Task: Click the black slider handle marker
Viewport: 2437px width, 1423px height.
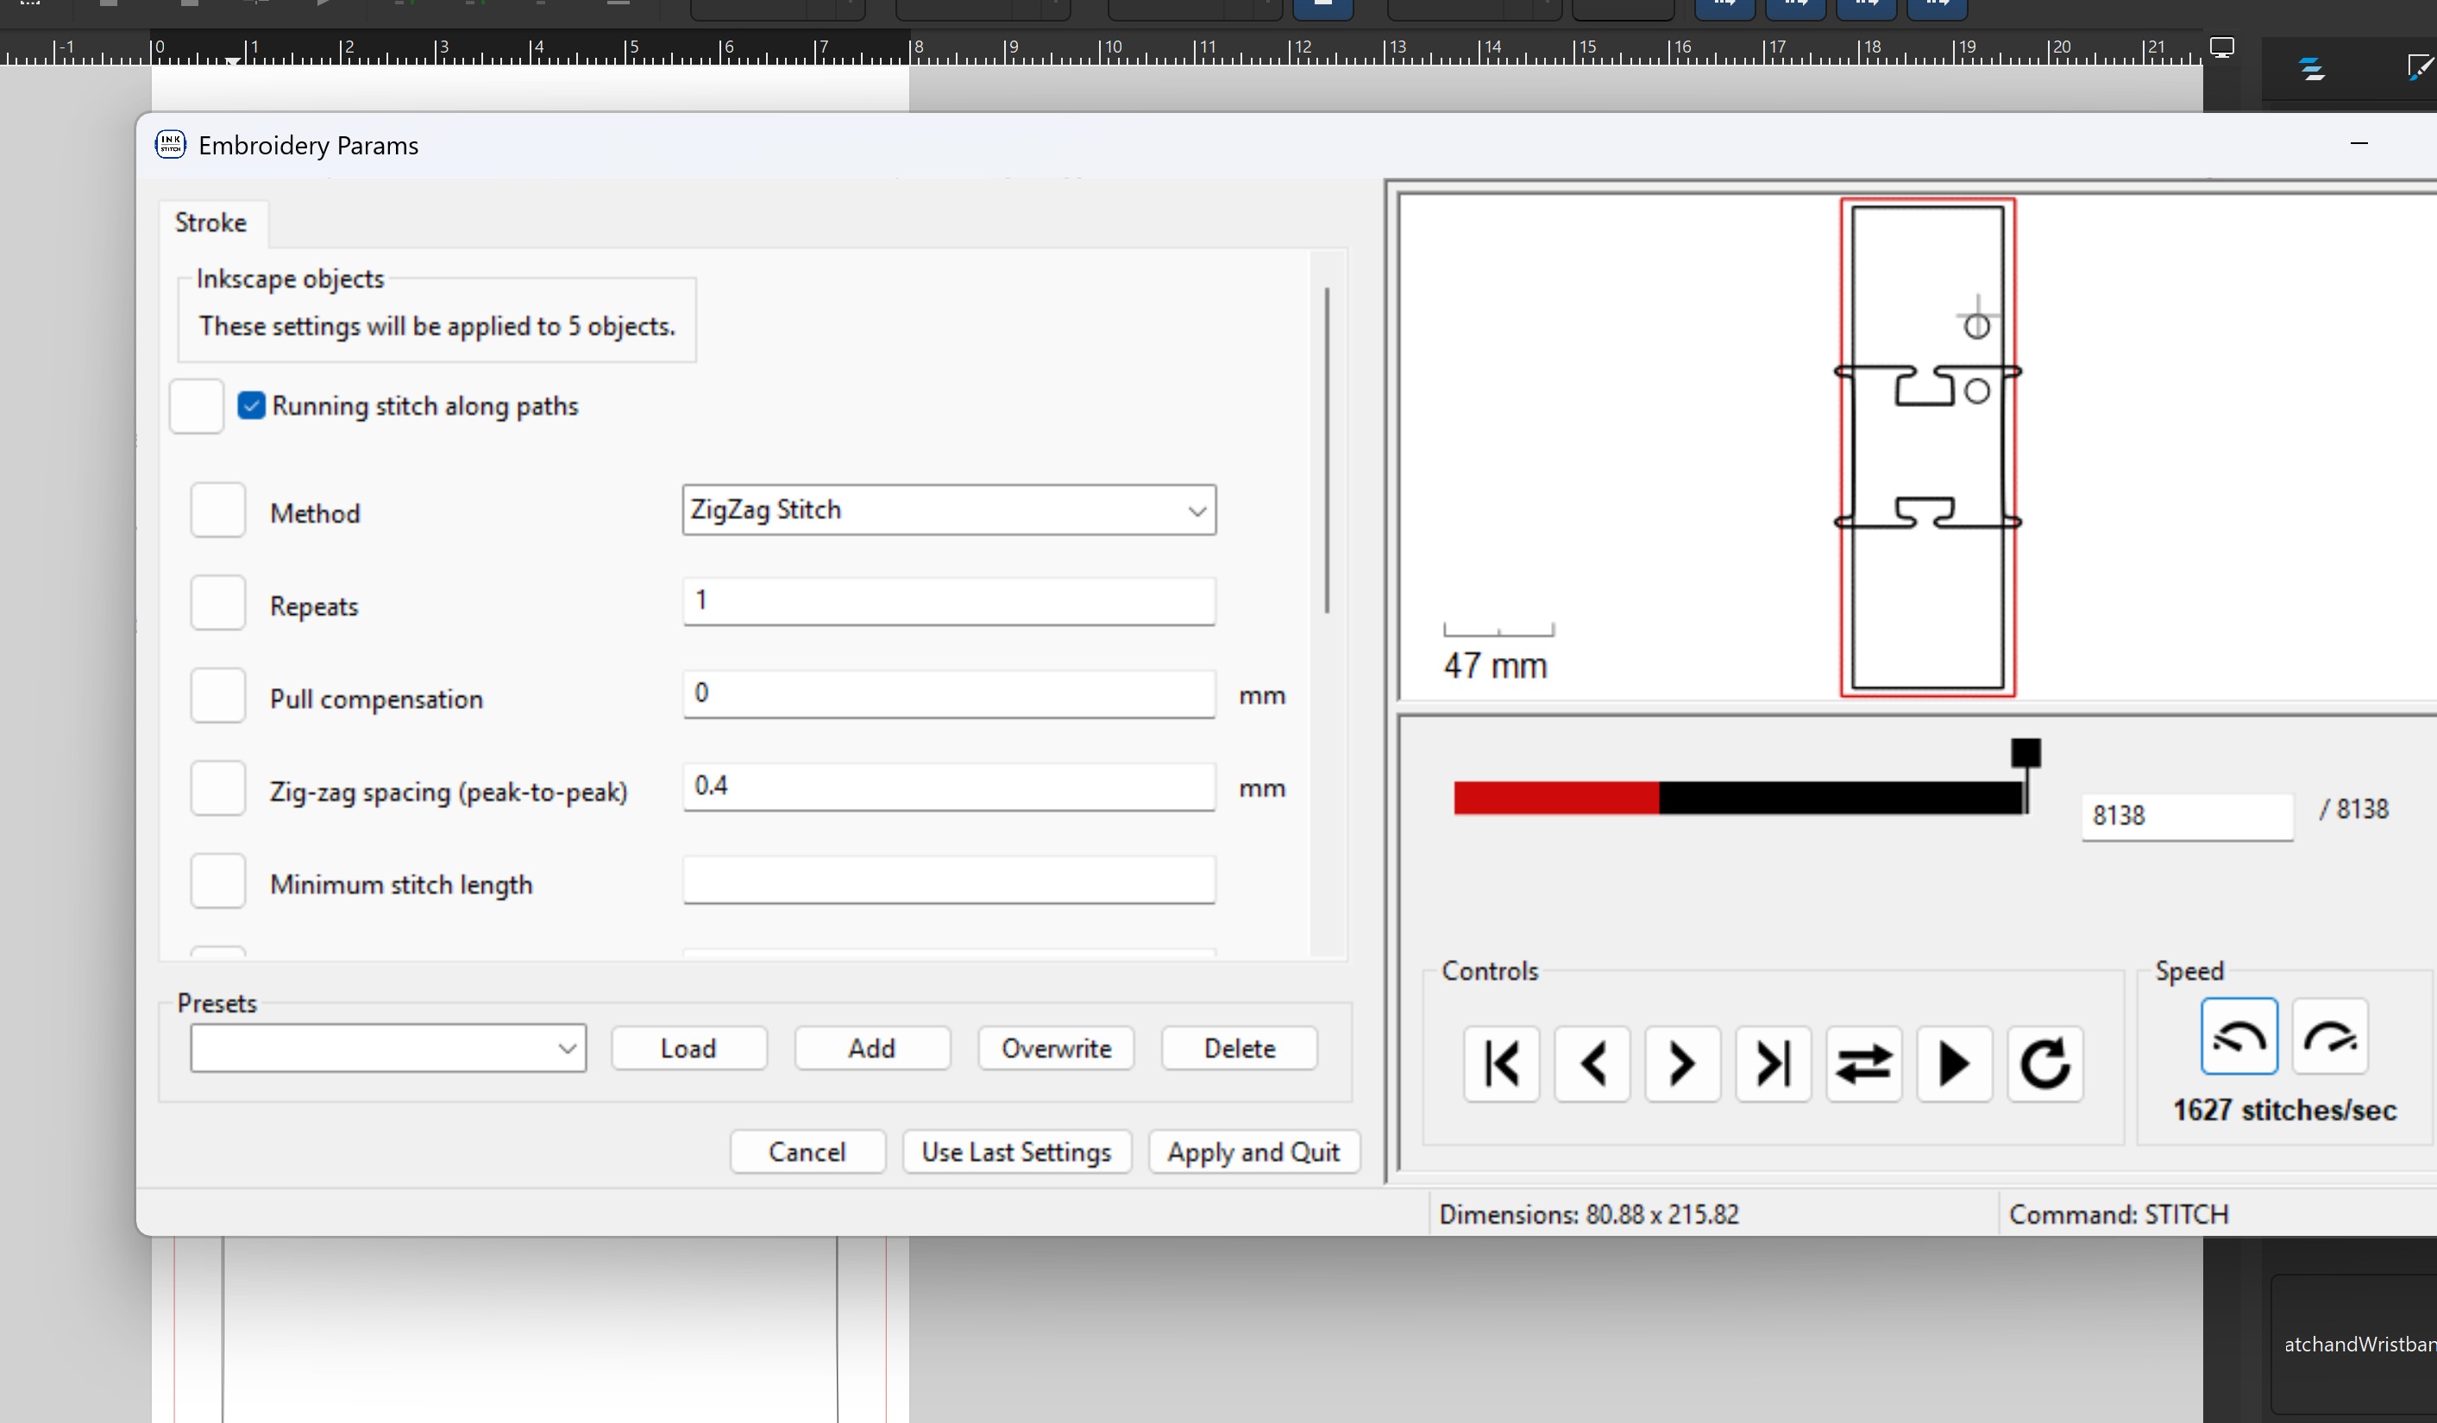Action: (x=2026, y=753)
